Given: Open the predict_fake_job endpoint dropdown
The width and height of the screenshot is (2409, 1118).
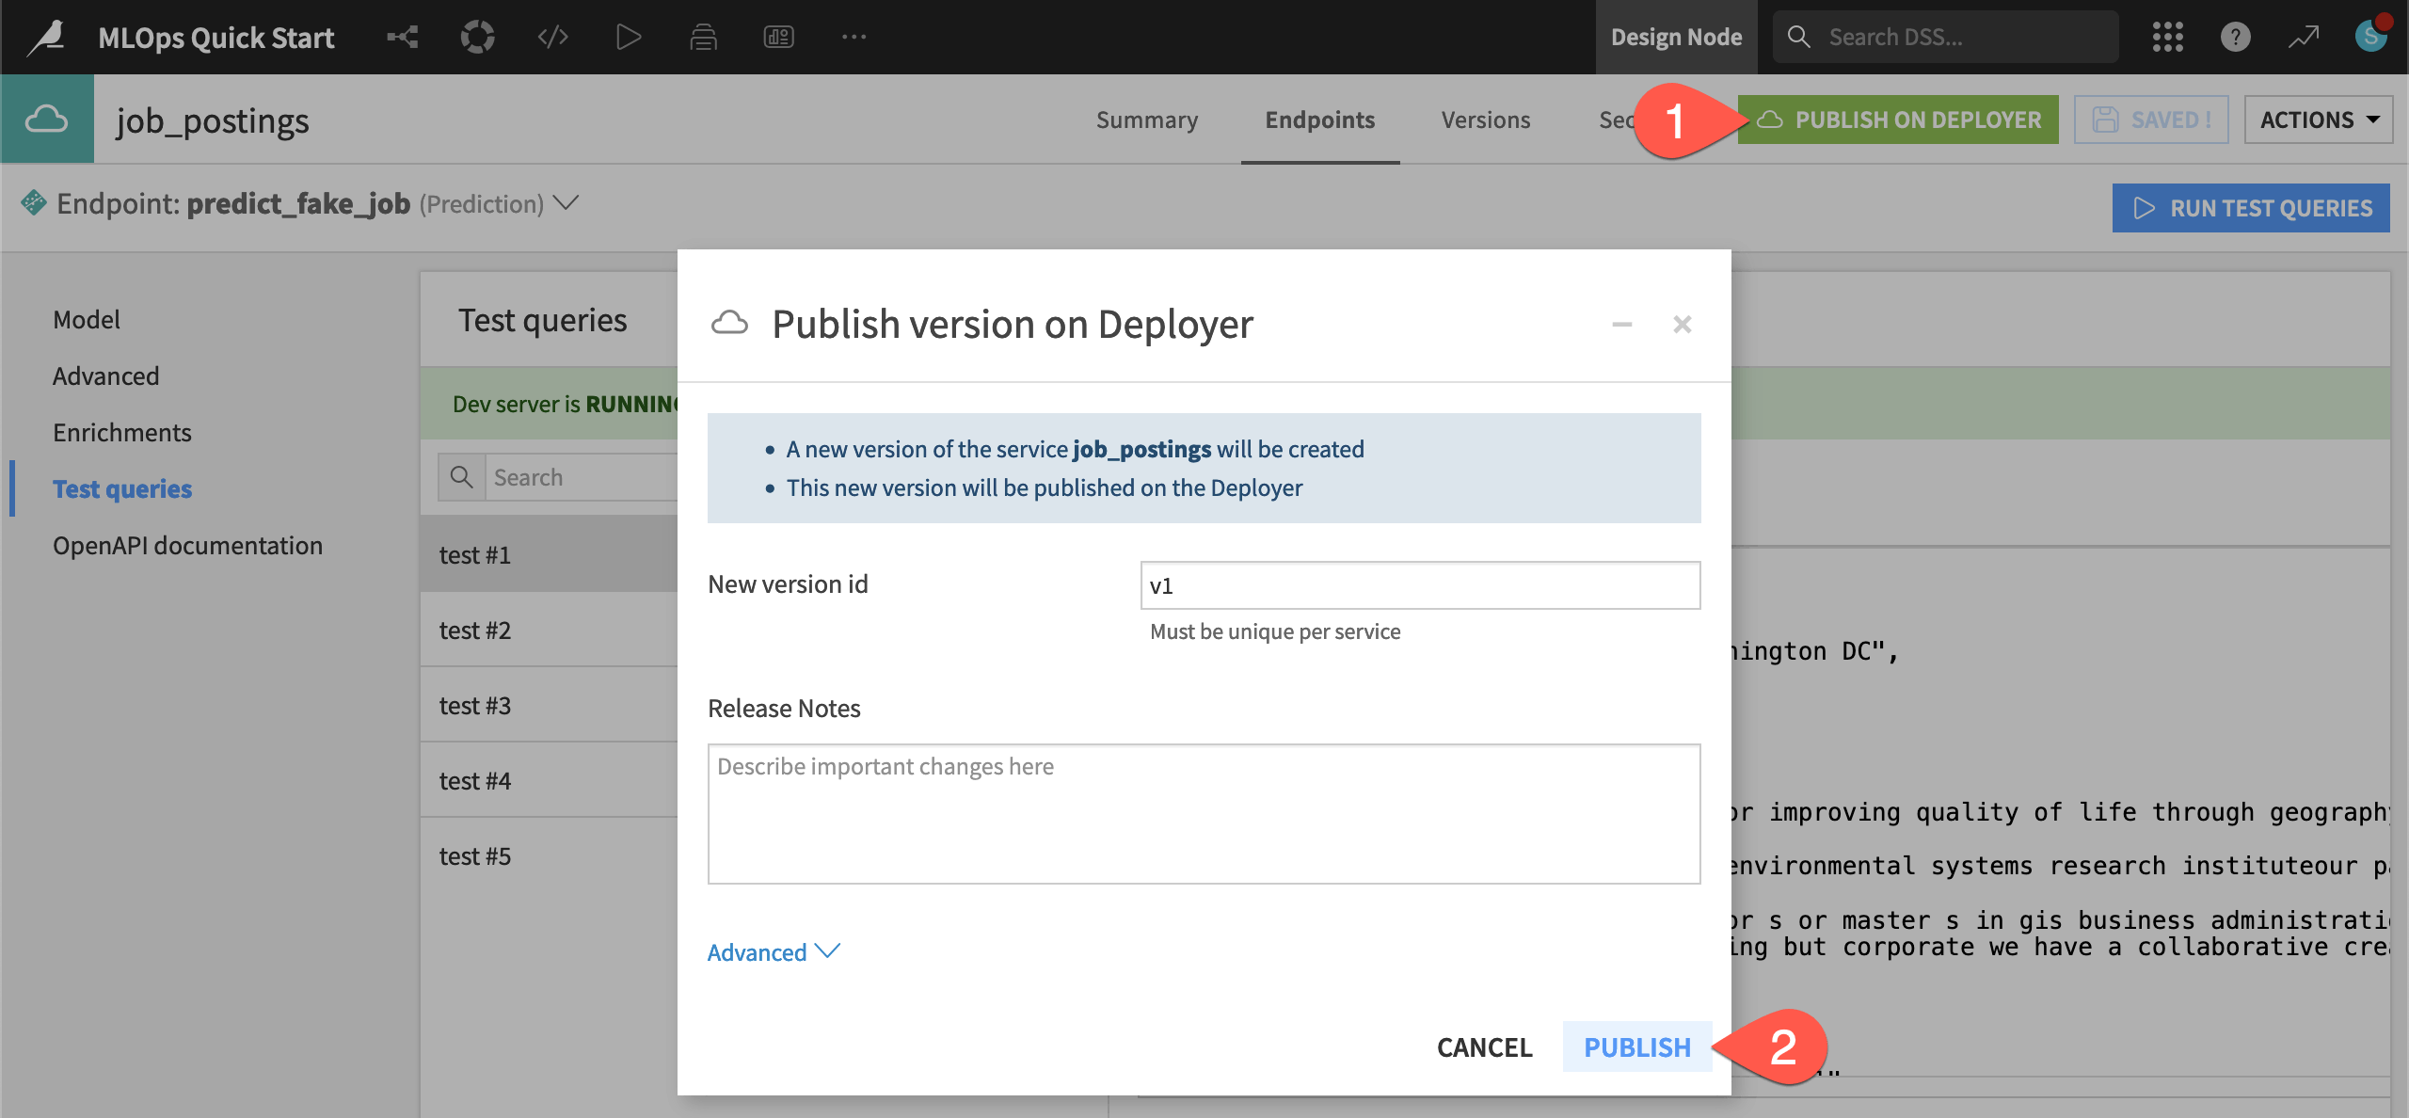Looking at the screenshot, I should [x=566, y=203].
